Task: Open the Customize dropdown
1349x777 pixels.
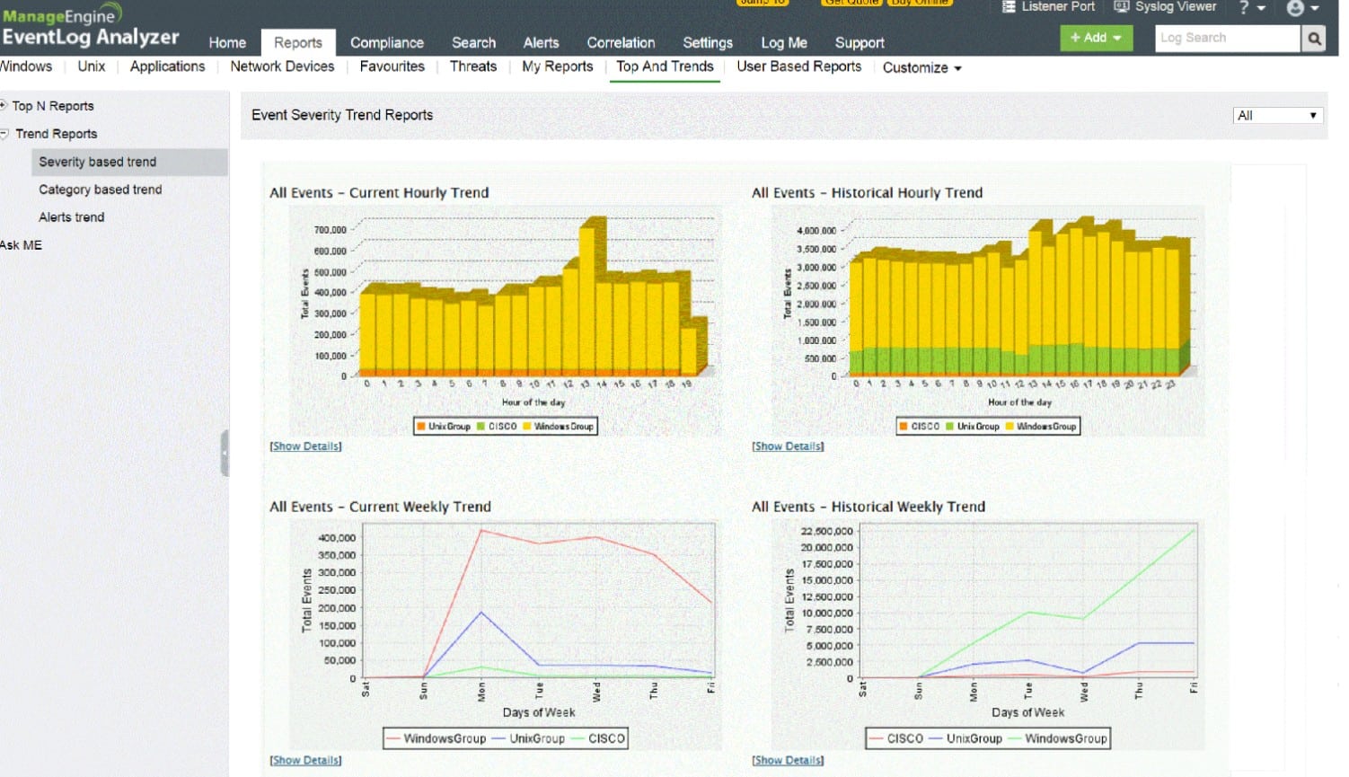Action: pyautogui.click(x=921, y=67)
